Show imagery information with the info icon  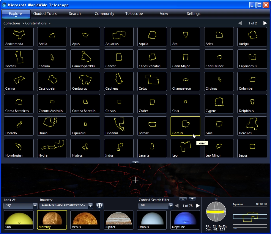(x=100, y=206)
